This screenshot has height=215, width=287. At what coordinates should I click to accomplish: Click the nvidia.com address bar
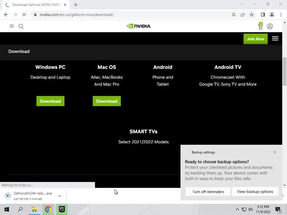tap(132, 15)
